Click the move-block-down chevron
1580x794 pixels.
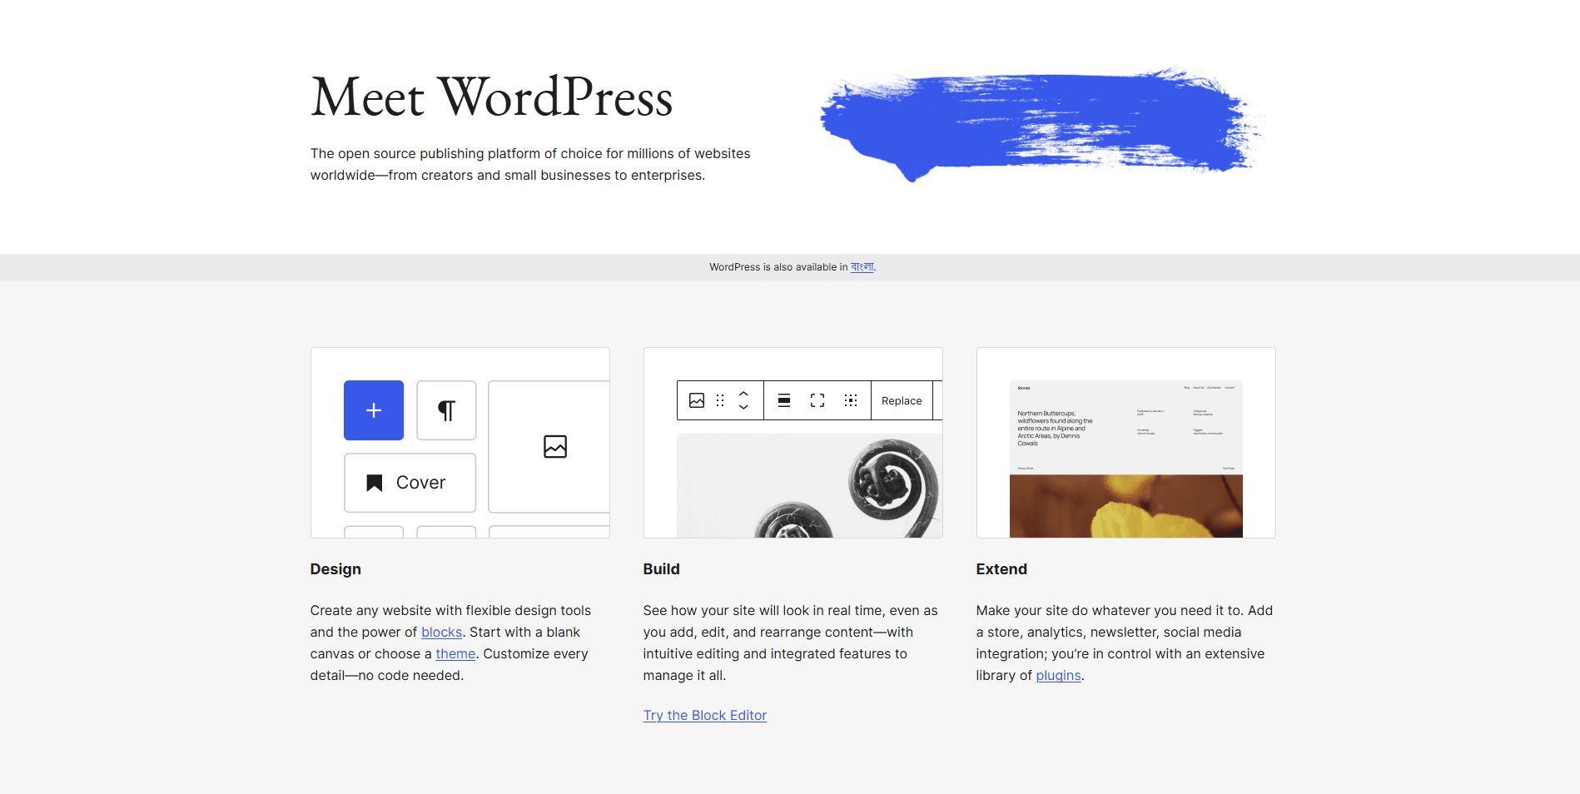click(743, 407)
